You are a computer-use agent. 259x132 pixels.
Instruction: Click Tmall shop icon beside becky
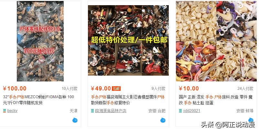5,111
